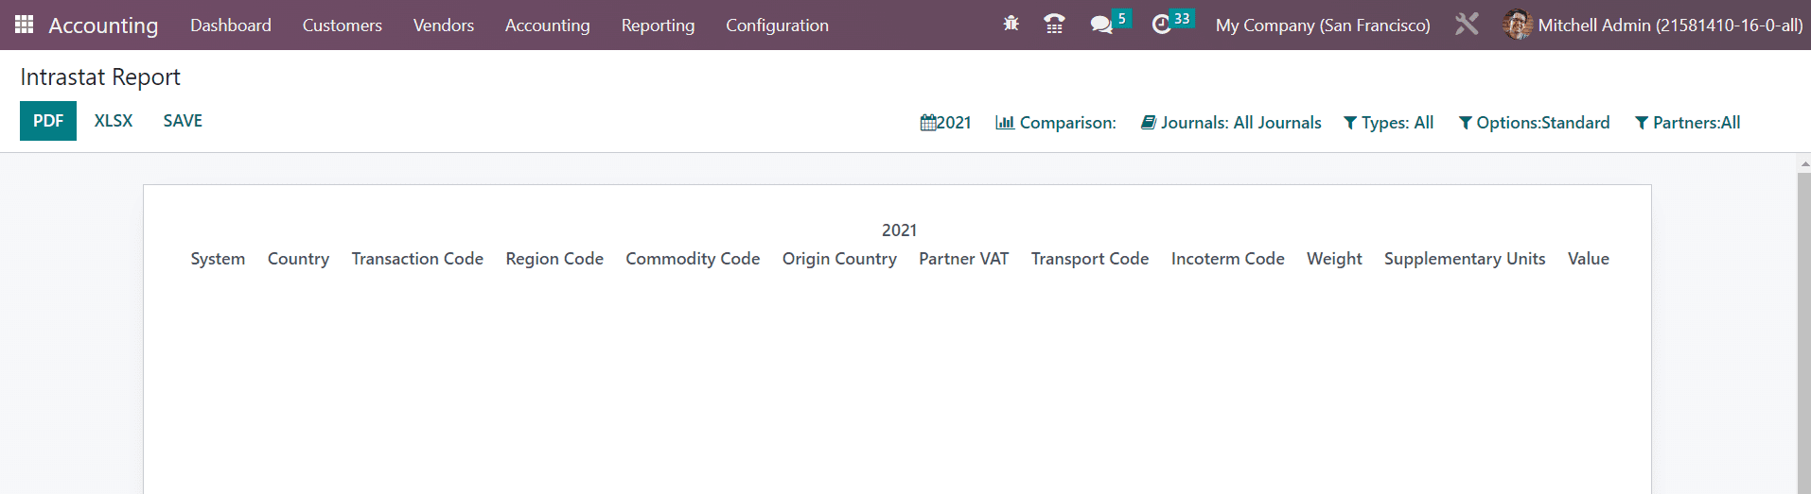
Task: Click the wrench tools icon
Action: coord(1467,25)
